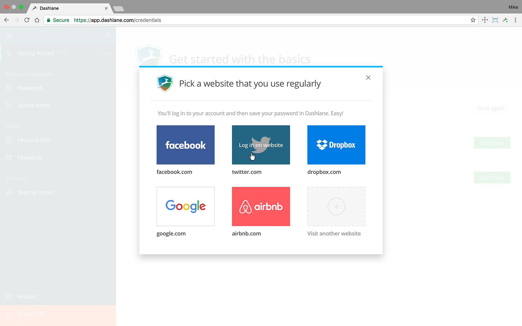Screen dimensions: 522x326
Task: Click the twitter.com label
Action: pyautogui.click(x=247, y=172)
